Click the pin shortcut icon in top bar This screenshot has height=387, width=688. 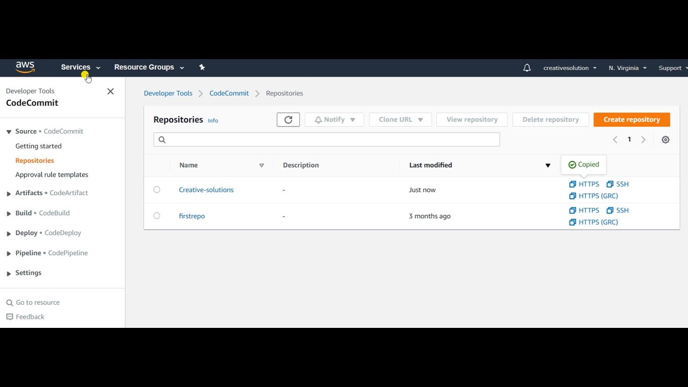(x=202, y=67)
